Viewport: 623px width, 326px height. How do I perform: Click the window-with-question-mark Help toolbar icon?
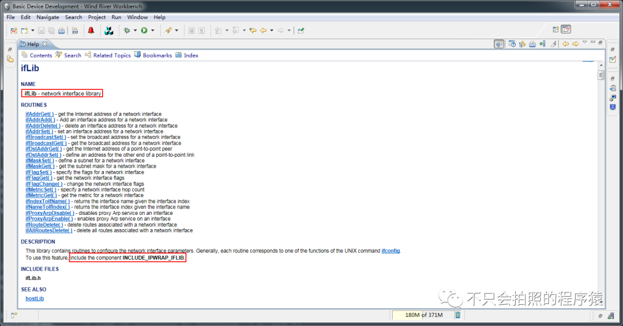pos(512,44)
